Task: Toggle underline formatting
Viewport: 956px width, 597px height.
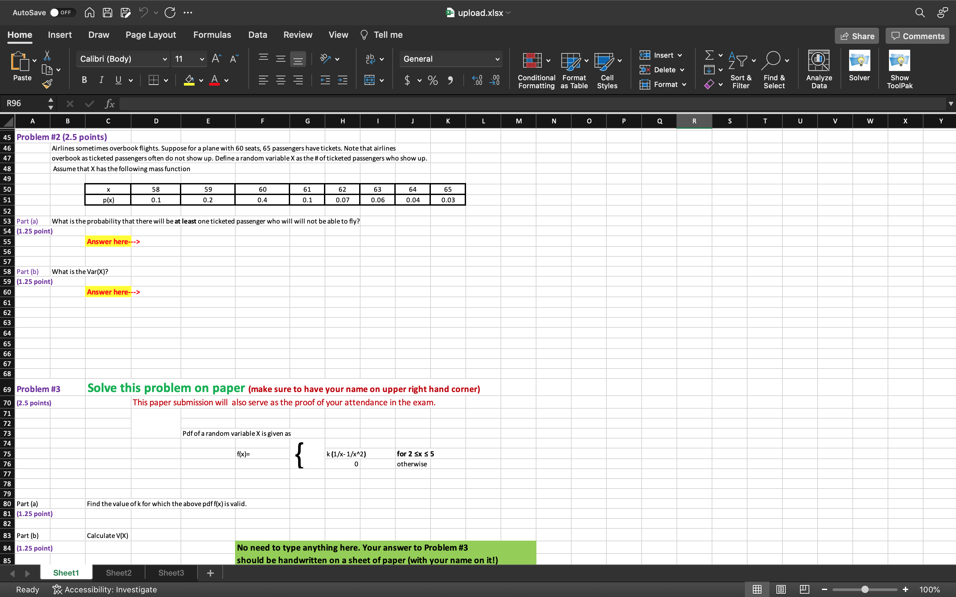Action: click(x=118, y=80)
